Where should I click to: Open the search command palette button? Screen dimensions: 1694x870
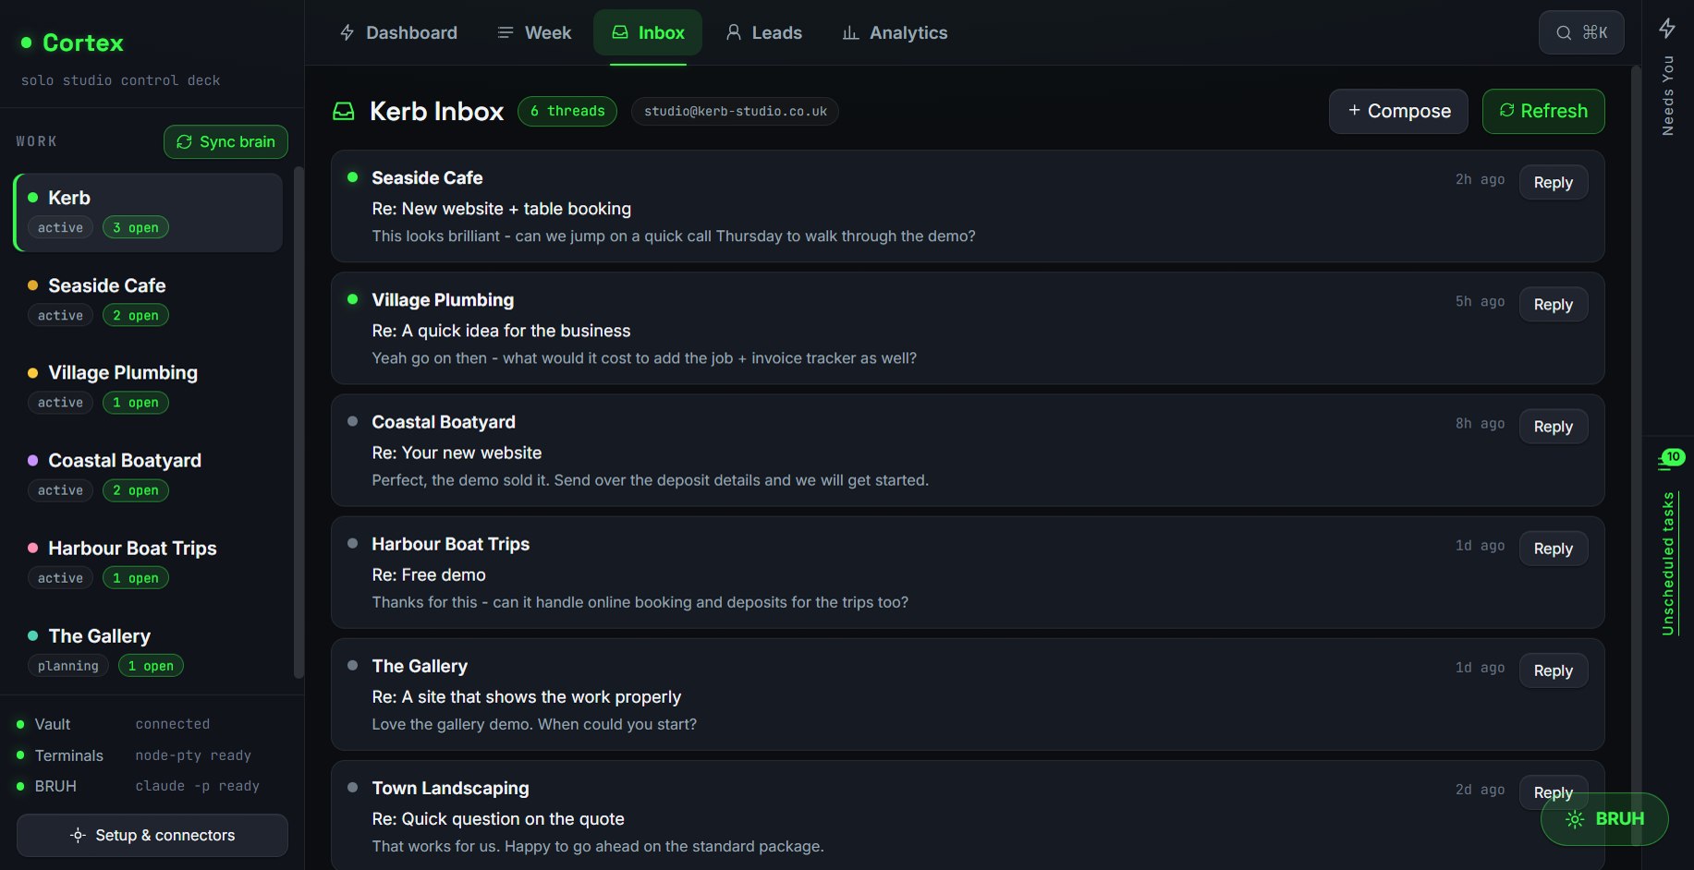(1581, 32)
